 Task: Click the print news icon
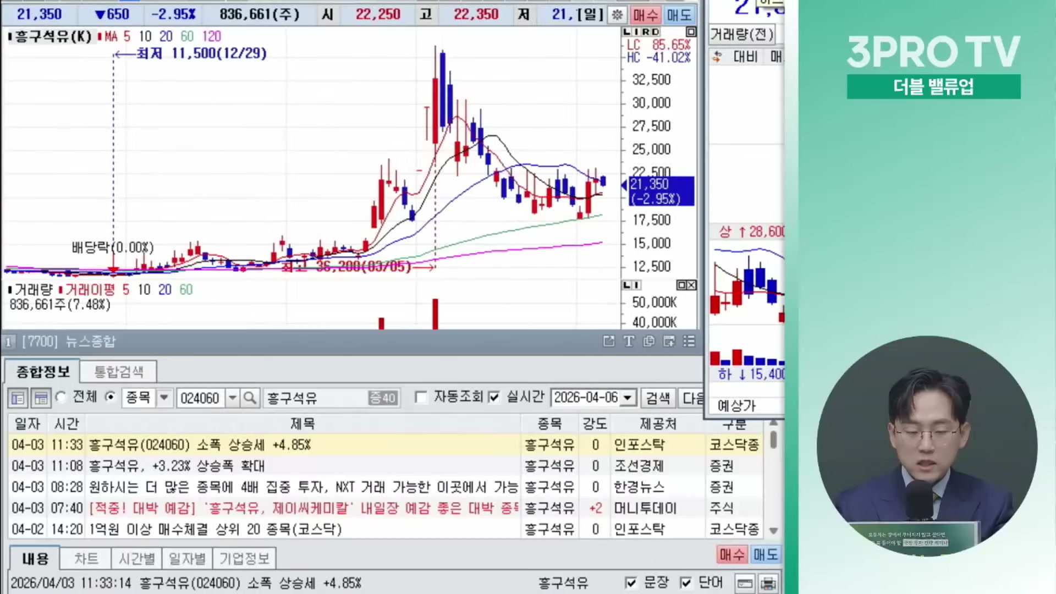tap(768, 583)
